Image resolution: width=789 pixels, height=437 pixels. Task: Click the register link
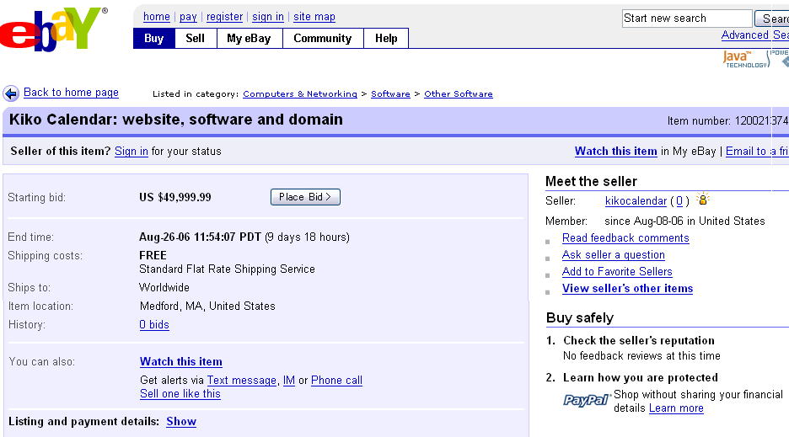pos(224,17)
